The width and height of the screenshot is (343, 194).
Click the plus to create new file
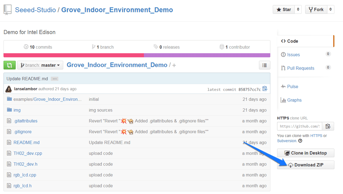(174, 65)
